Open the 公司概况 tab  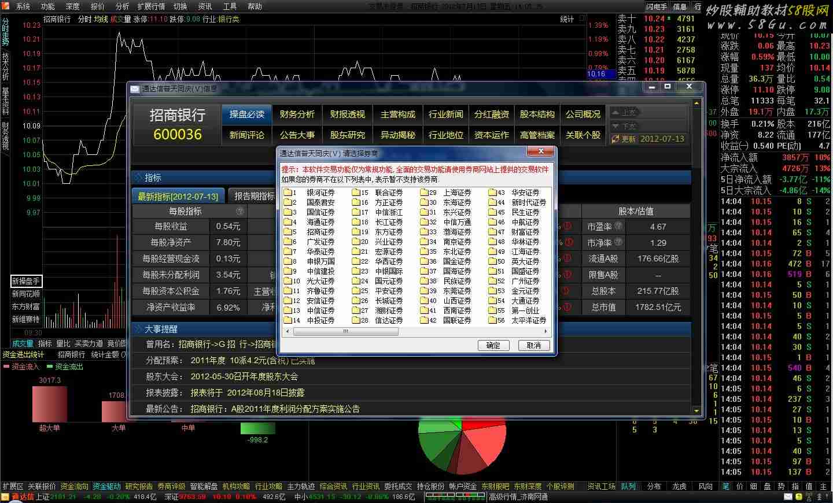583,114
